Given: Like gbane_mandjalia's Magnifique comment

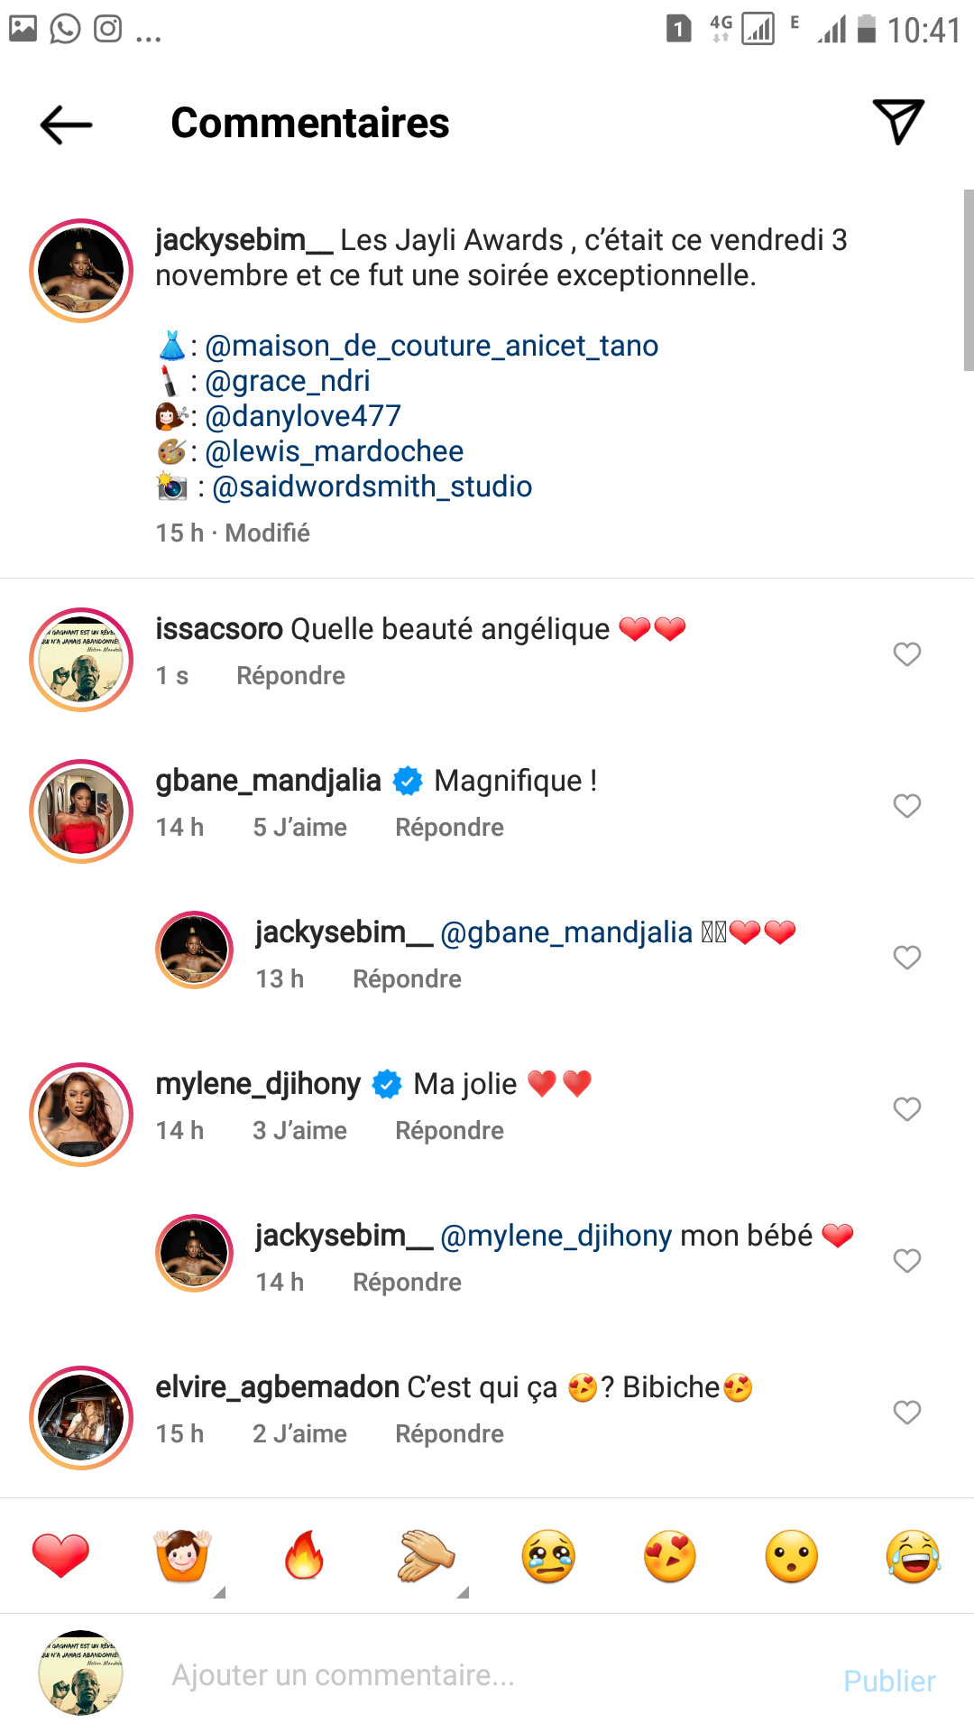Looking at the screenshot, I should tap(906, 806).
